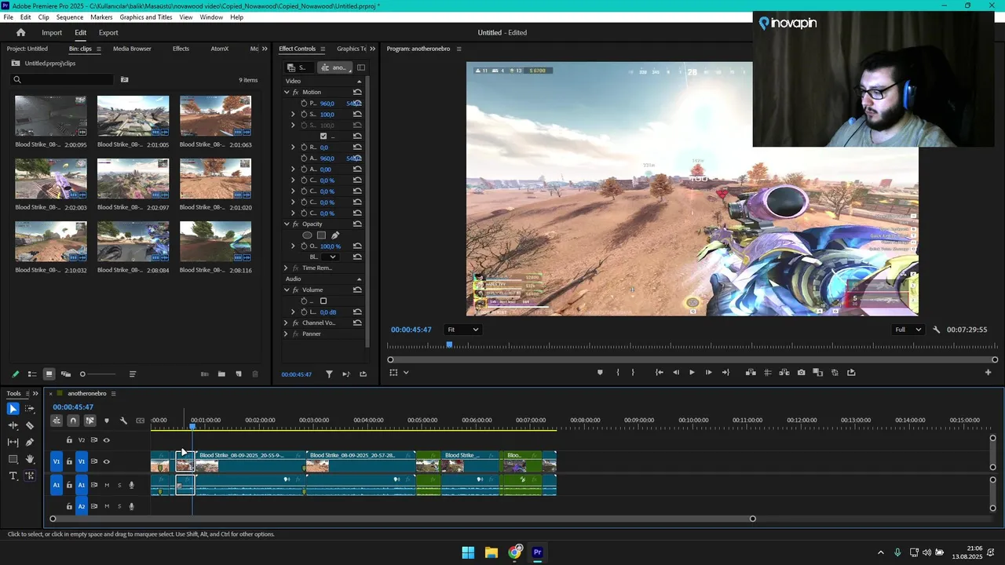Open the Fit zoom level dropdown
This screenshot has height=565, width=1005.
462,330
